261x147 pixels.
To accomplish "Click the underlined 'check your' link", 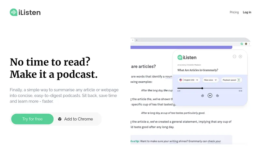I will coord(214,141).
